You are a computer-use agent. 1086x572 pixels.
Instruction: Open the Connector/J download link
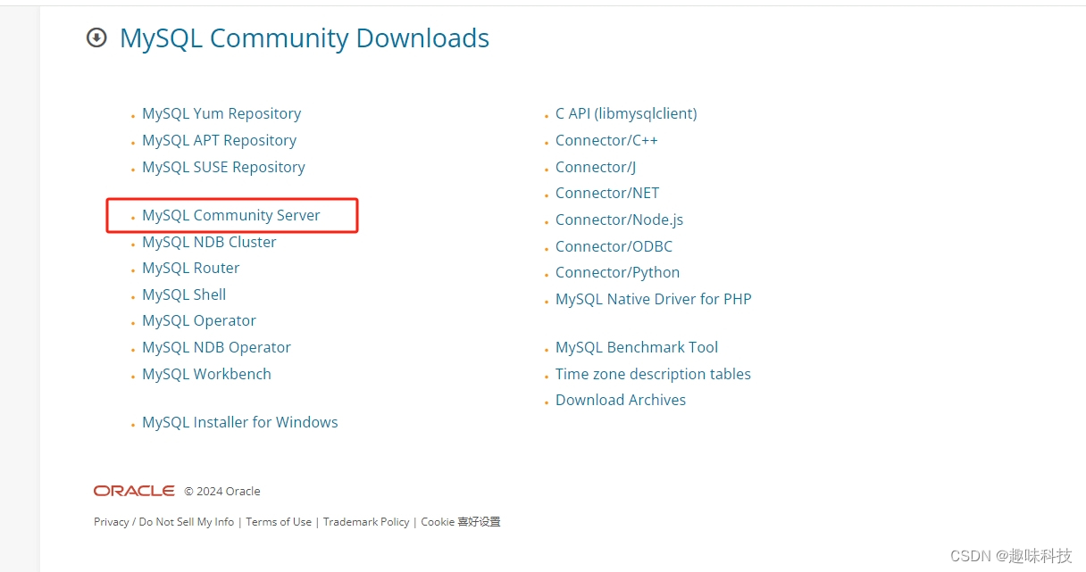tap(596, 167)
